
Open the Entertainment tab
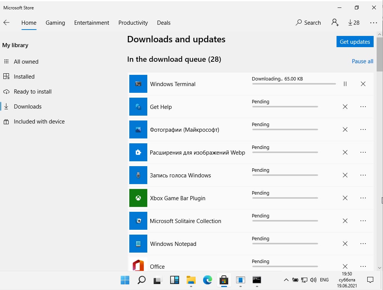pos(91,23)
